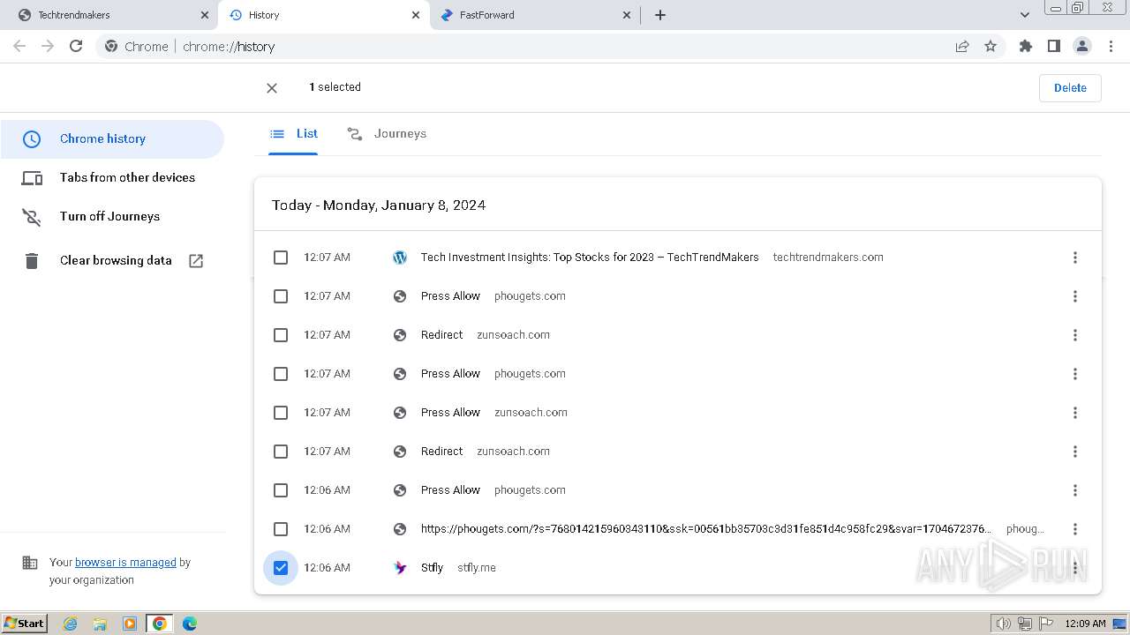
Task: Click the stfly.me domain text
Action: pyautogui.click(x=477, y=568)
